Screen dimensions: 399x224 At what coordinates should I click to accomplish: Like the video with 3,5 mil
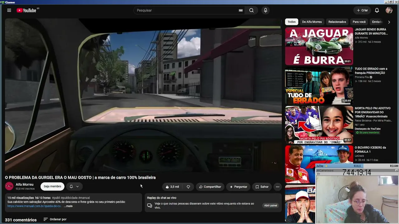172,187
